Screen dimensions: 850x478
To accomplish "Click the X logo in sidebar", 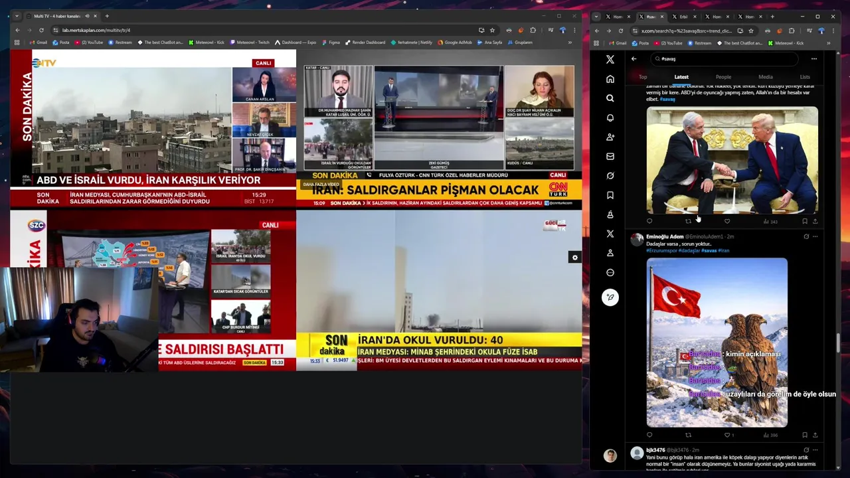I will [x=610, y=59].
